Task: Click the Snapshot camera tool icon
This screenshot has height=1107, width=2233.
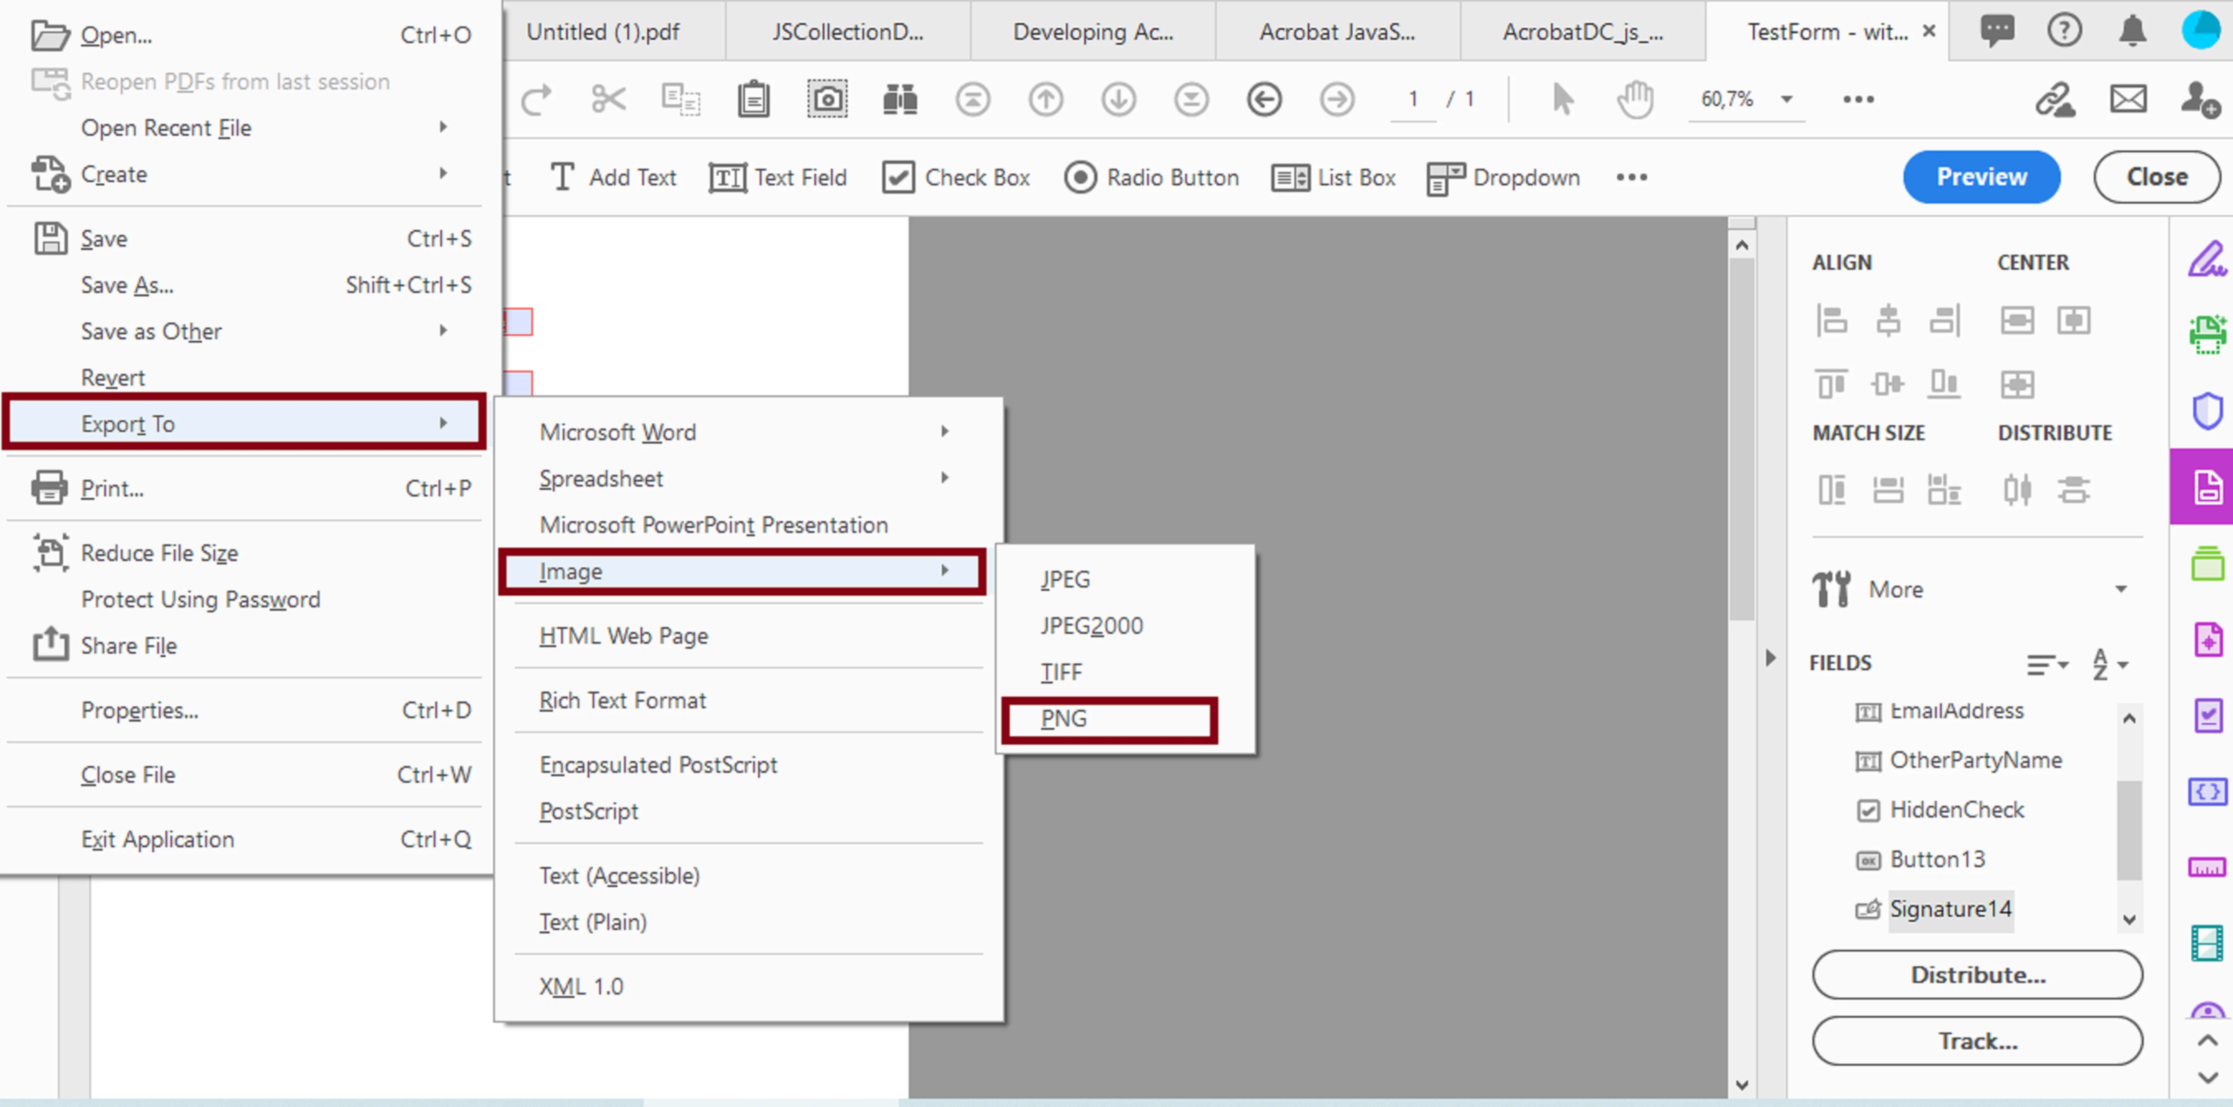Action: tap(827, 99)
